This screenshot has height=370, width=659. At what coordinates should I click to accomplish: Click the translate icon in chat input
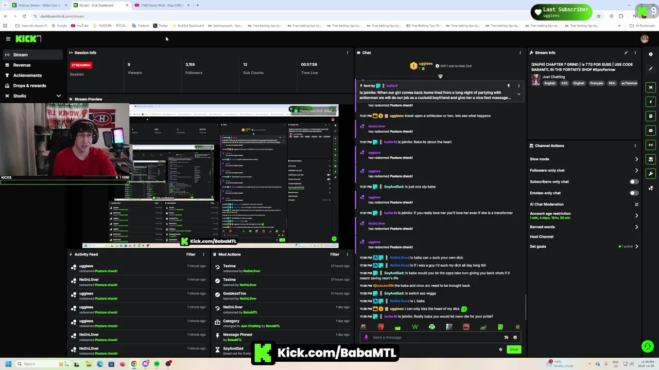(x=506, y=337)
